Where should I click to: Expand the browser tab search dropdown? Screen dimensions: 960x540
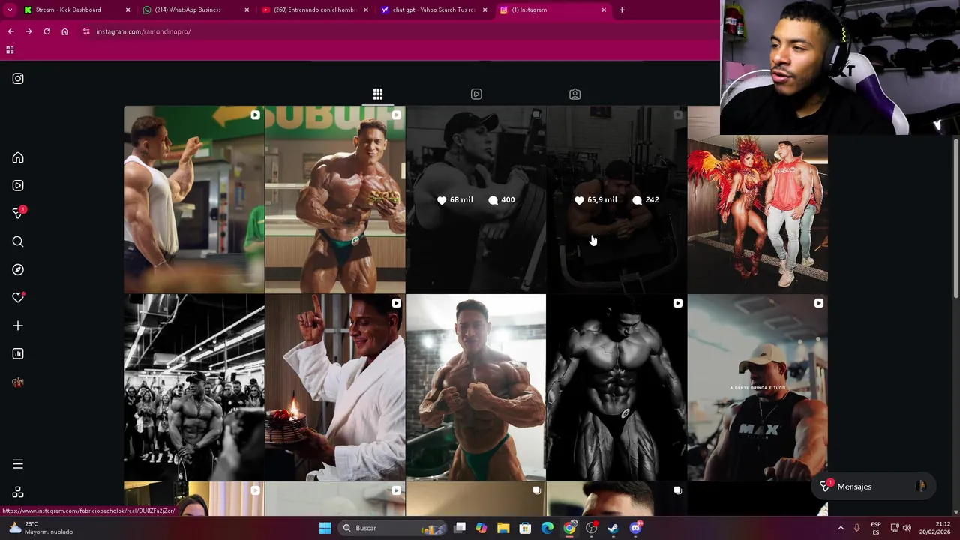pos(10,10)
